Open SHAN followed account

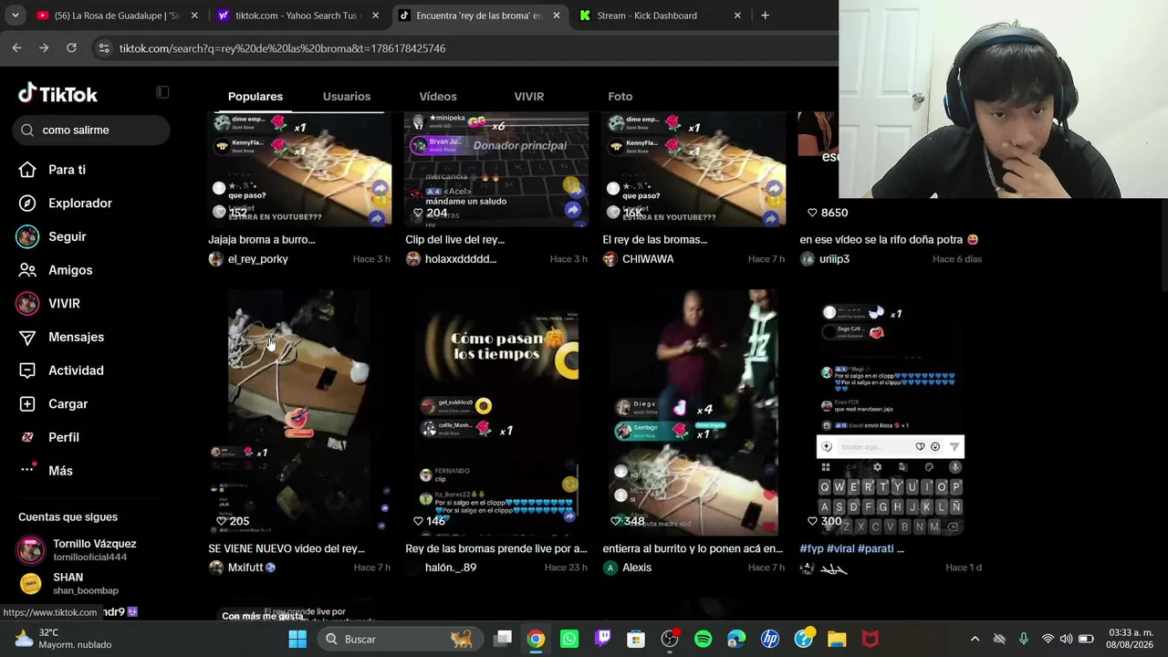click(x=68, y=583)
